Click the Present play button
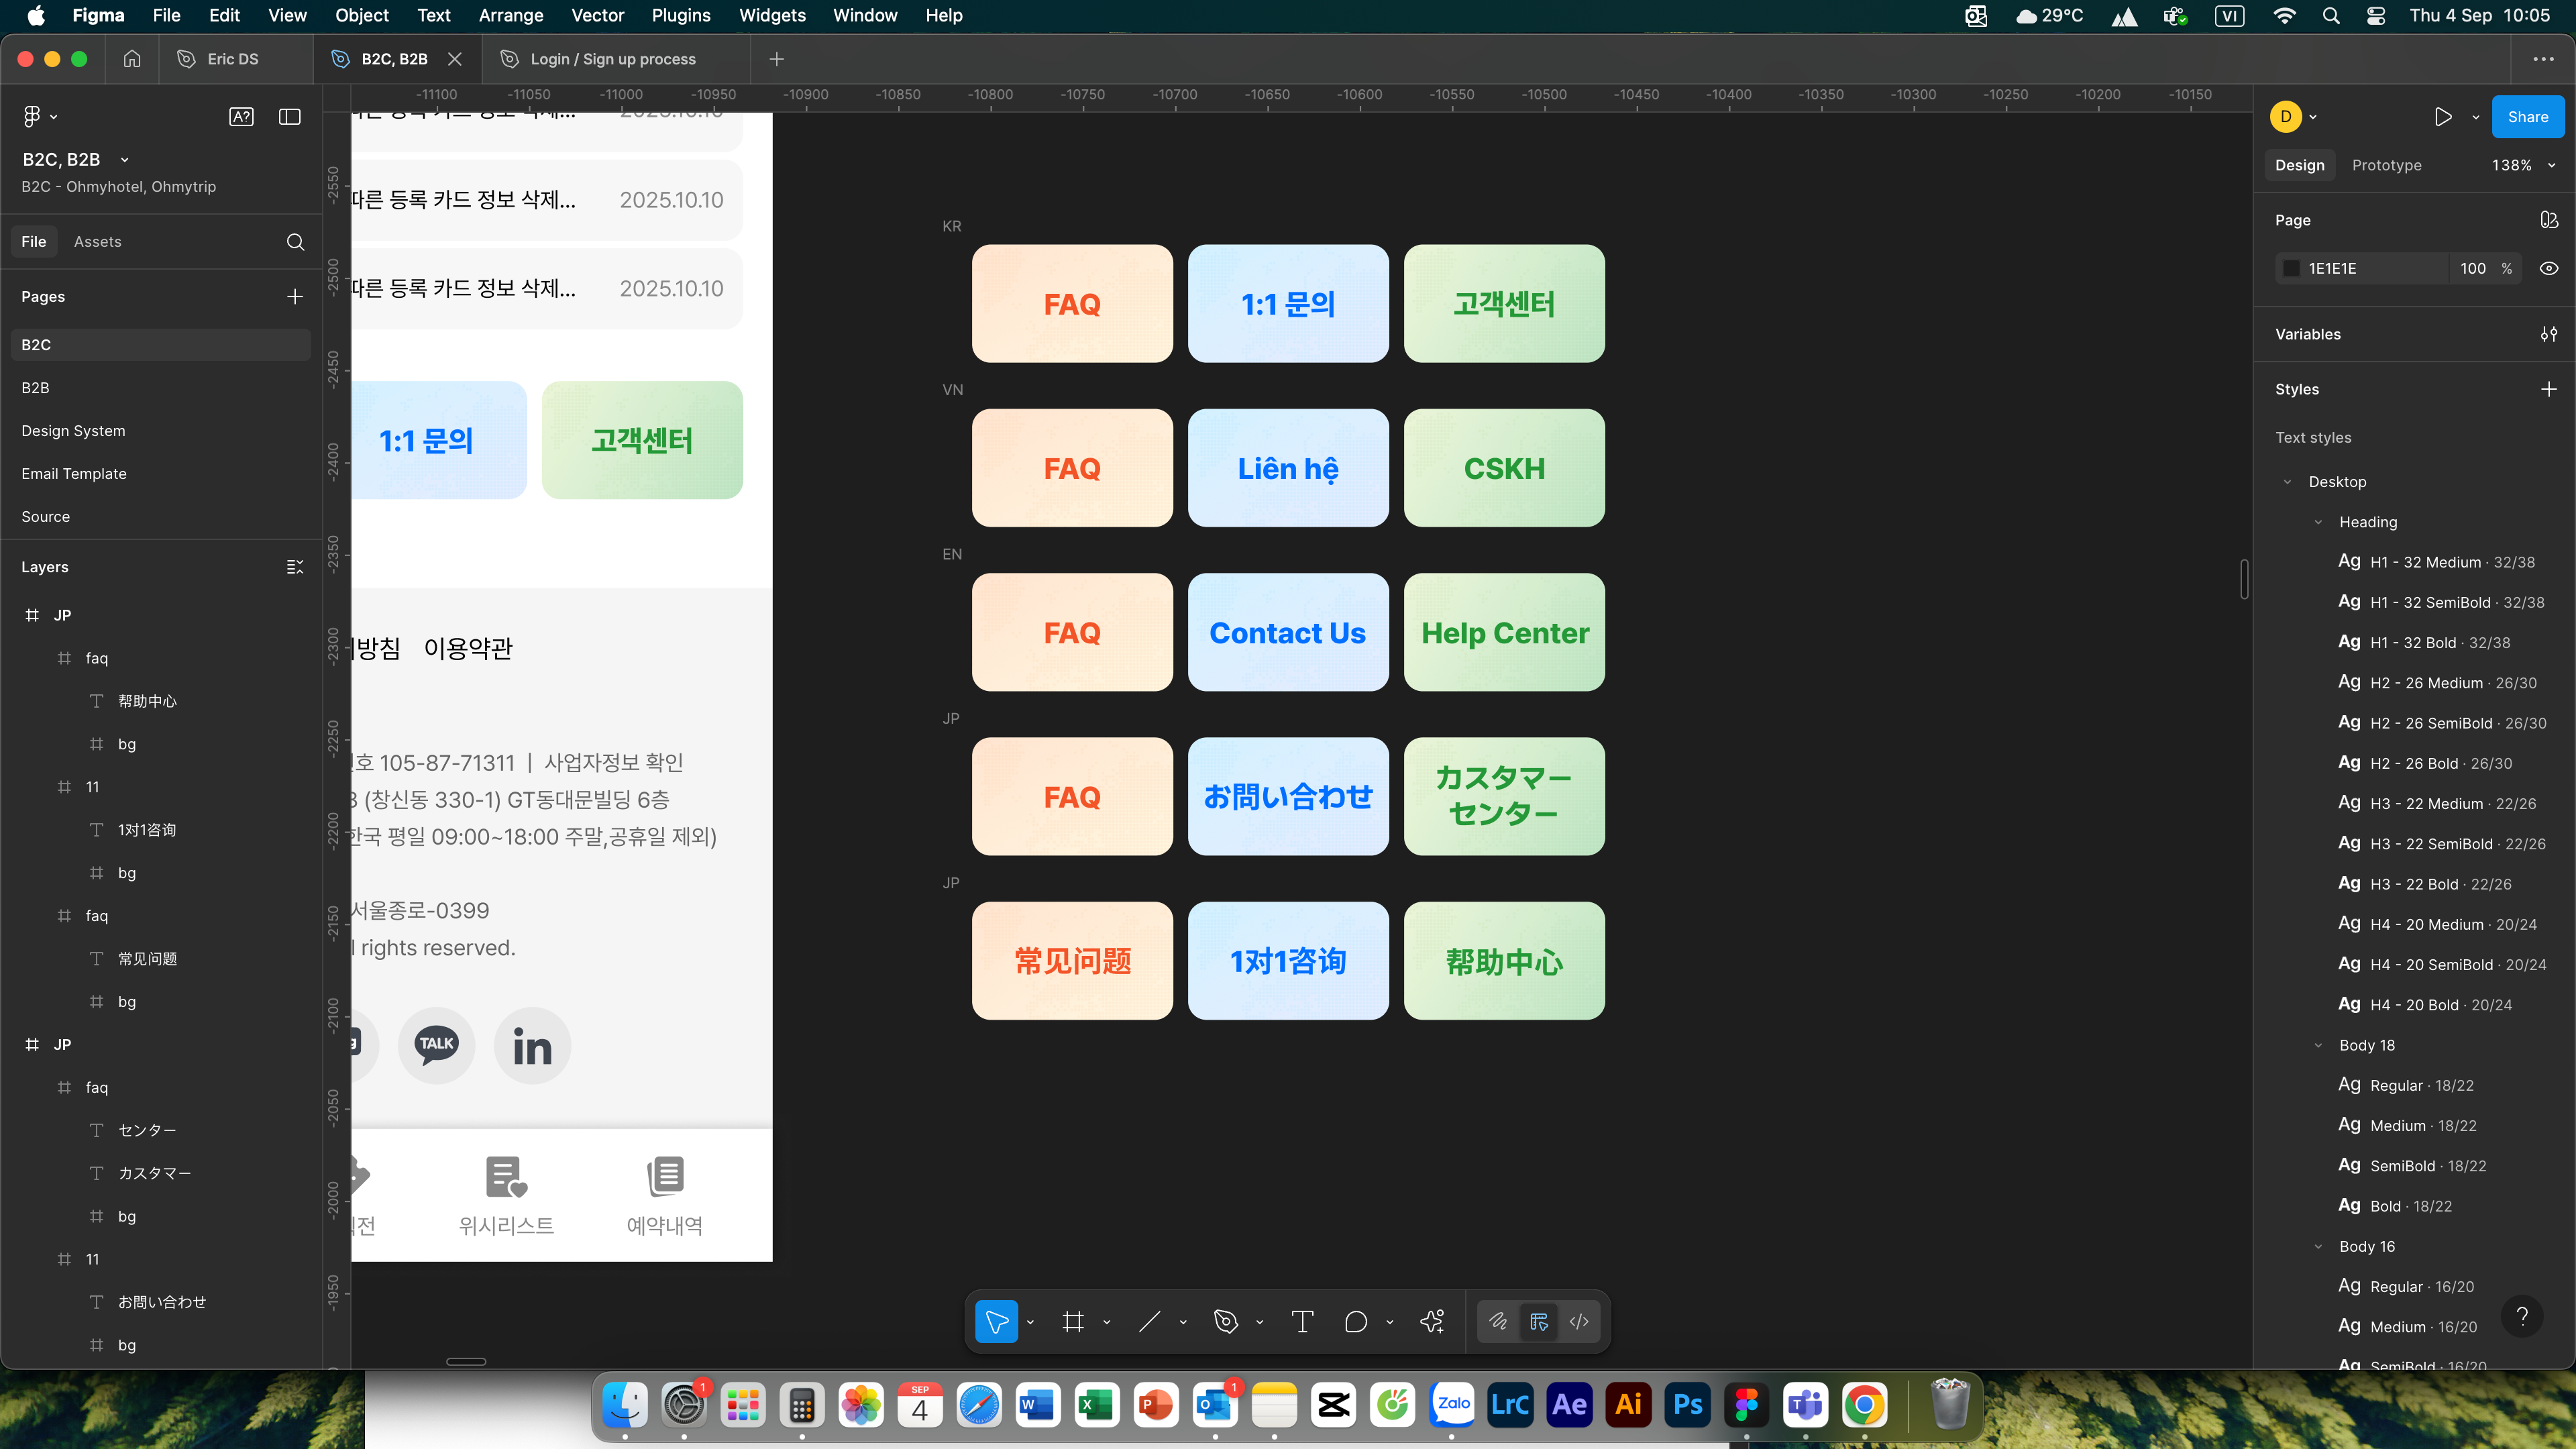This screenshot has height=1449, width=2576. pyautogui.click(x=2443, y=117)
